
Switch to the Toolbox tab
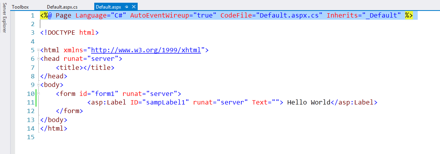tap(20, 7)
